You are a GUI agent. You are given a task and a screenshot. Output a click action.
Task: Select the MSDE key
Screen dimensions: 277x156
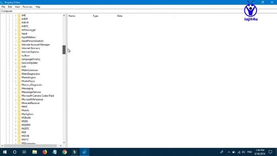tap(25, 121)
